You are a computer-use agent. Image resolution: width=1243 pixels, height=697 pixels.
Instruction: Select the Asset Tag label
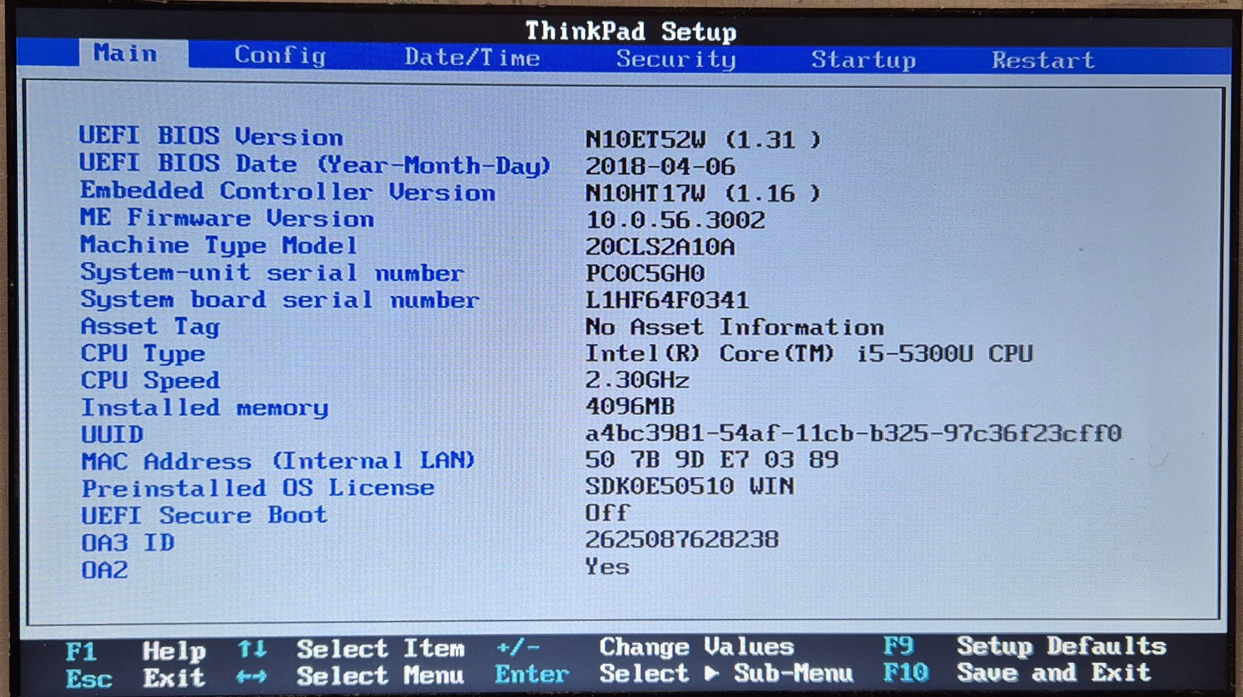150,327
